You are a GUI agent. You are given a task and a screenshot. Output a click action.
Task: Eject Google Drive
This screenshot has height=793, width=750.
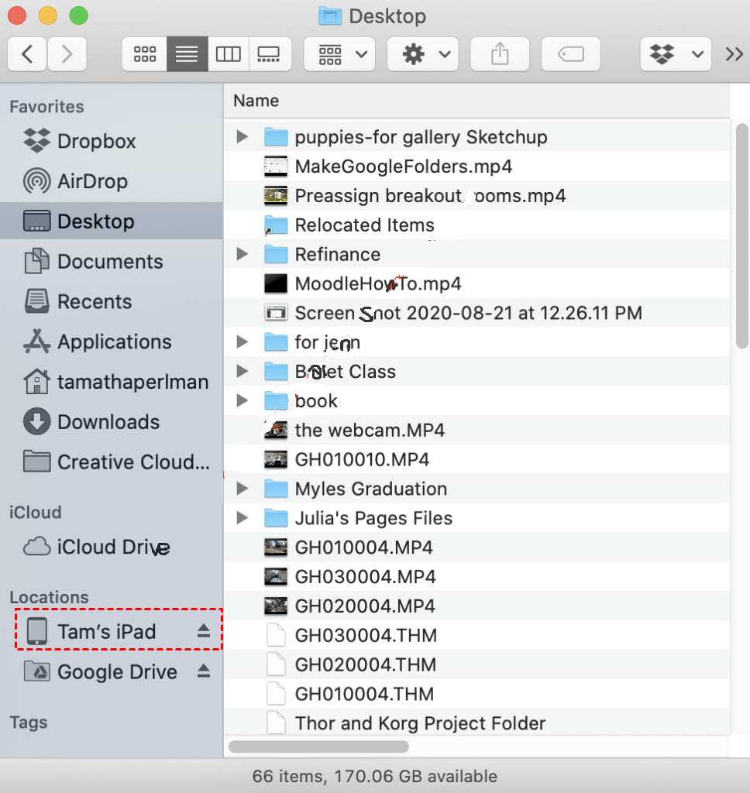pyautogui.click(x=204, y=671)
